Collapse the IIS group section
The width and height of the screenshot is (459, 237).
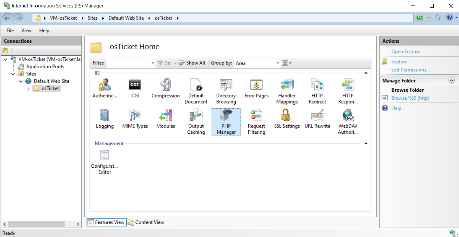366,73
